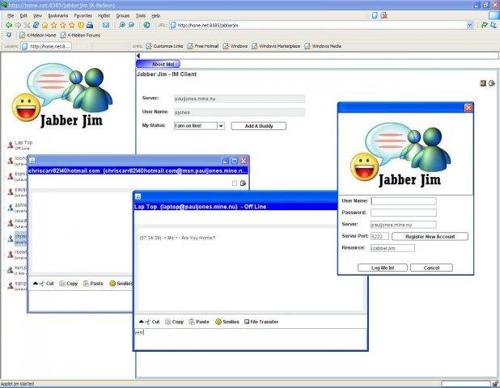Screen dimensions: 500x388
Task: Click the round icon beside the book icon
Action: 492,83
